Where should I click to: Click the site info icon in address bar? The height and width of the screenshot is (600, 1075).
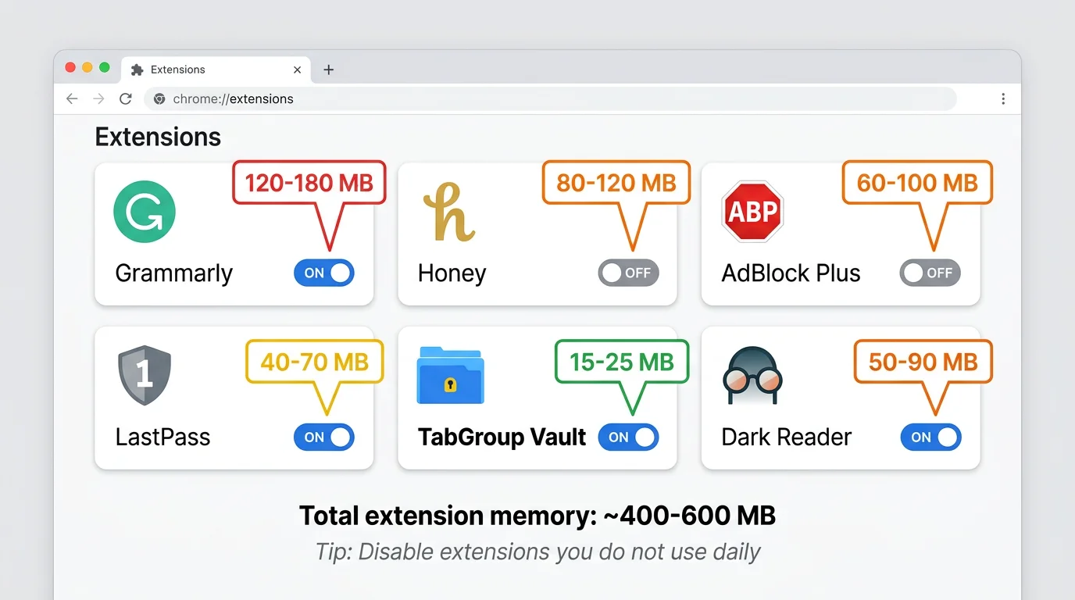[159, 98]
